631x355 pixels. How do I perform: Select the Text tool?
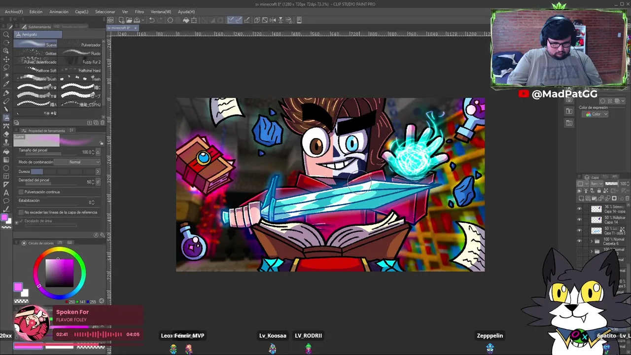tap(6, 193)
